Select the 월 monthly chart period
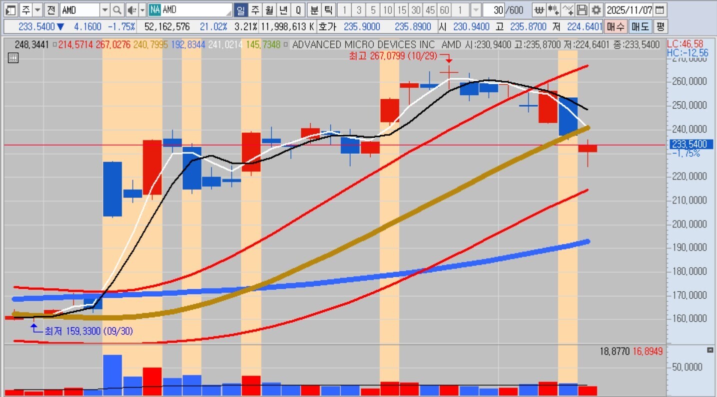 [x=269, y=9]
